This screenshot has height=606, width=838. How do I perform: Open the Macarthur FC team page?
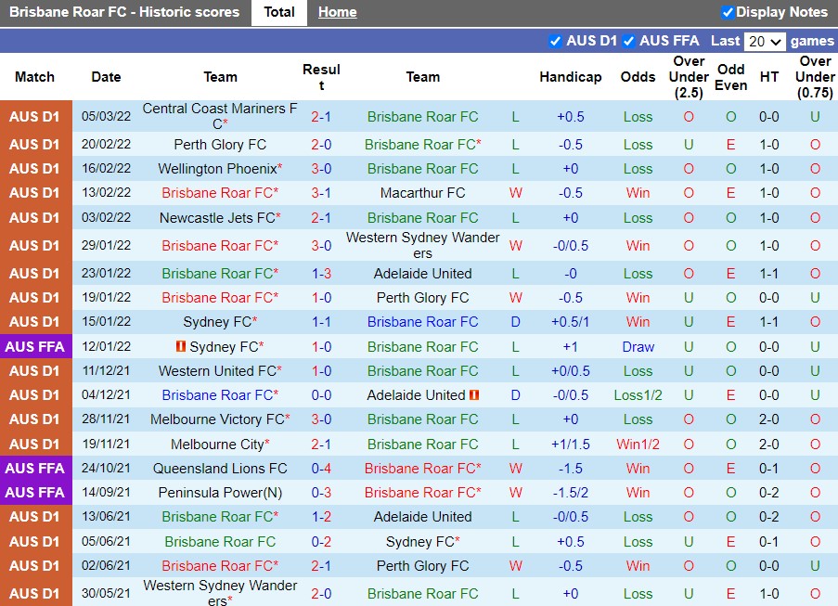422,193
